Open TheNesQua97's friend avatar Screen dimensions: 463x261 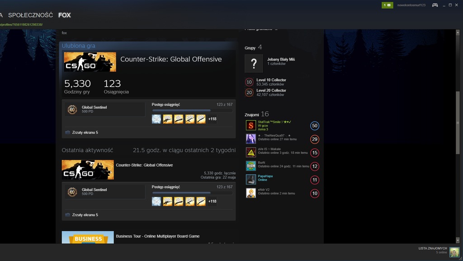[251, 139]
